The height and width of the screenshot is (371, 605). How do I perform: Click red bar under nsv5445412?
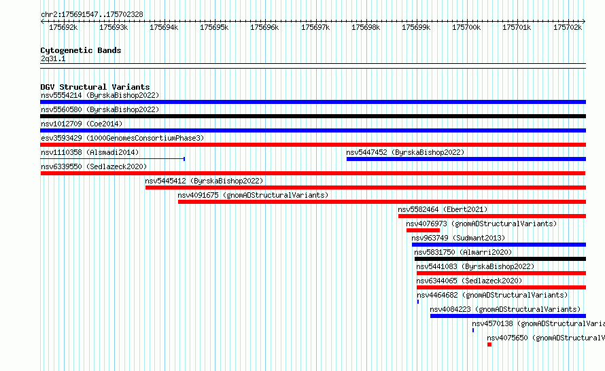366,188
